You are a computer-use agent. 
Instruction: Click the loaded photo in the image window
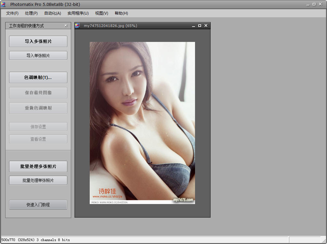click(142, 123)
